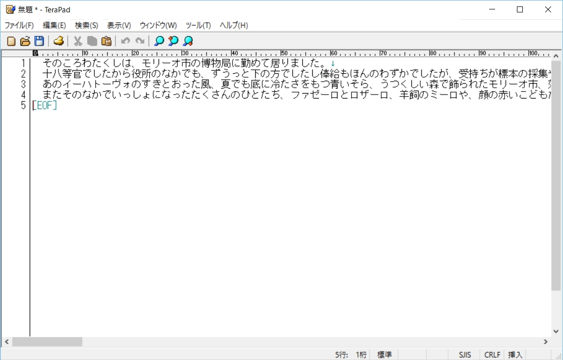The width and height of the screenshot is (563, 360).
Task: Click the 挿入 insert mode status entry
Action: (515, 355)
